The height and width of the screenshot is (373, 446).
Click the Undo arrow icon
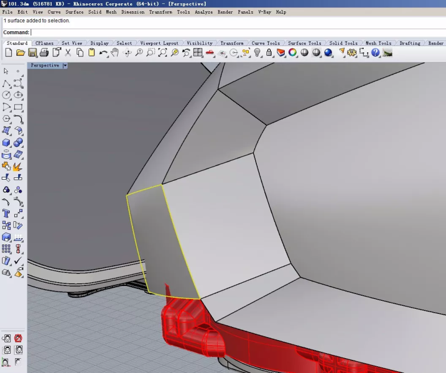(103, 53)
